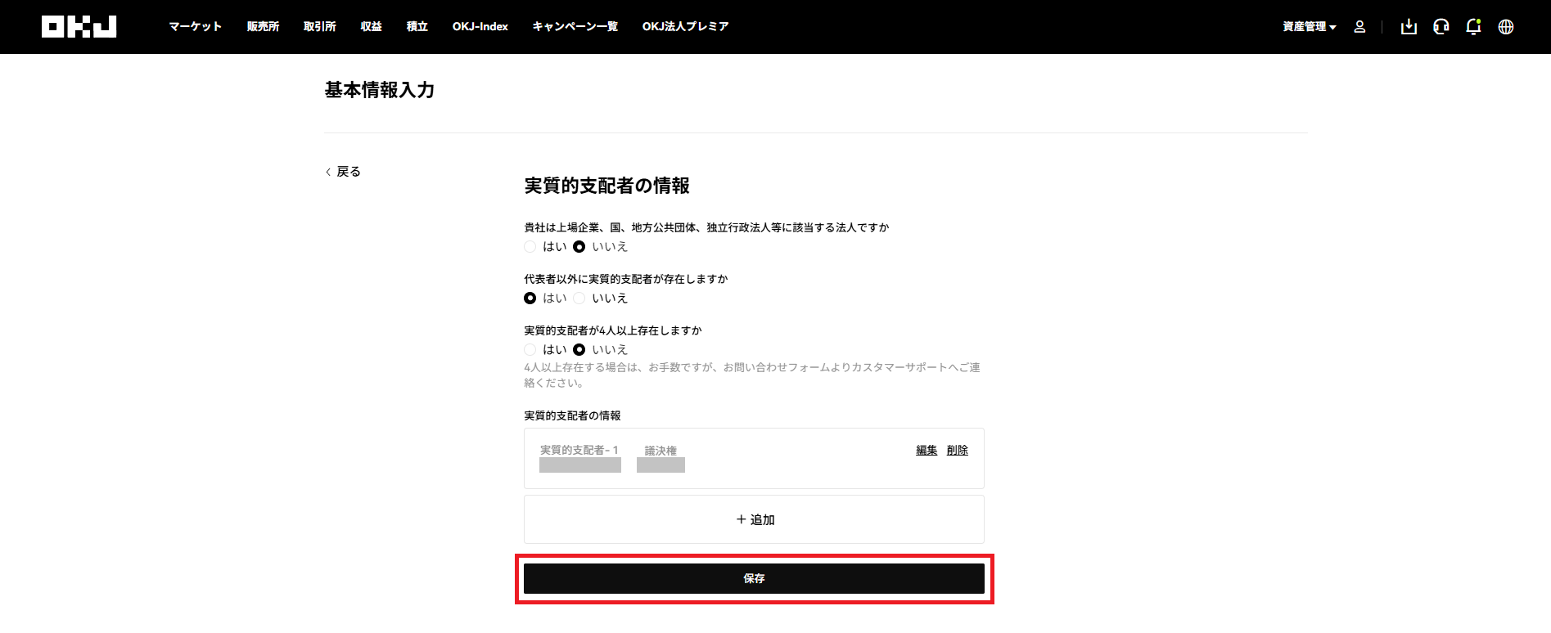Viewport: 1551px width, 633px height.
Task: Go back with the 戻る link
Action: pyautogui.click(x=343, y=172)
